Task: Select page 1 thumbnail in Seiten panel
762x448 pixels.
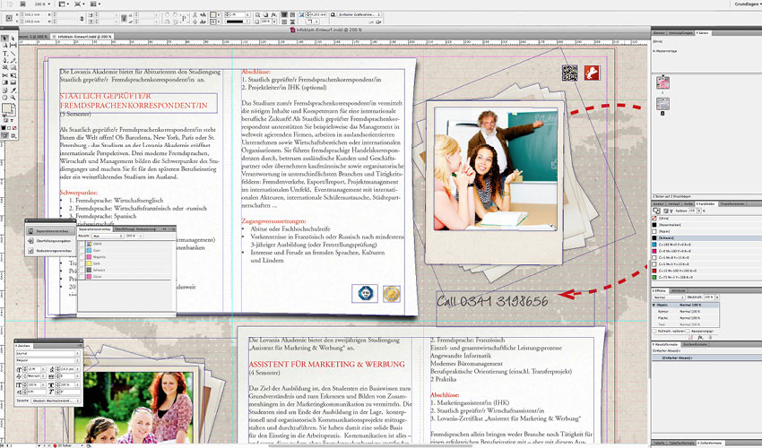Action: (x=662, y=82)
